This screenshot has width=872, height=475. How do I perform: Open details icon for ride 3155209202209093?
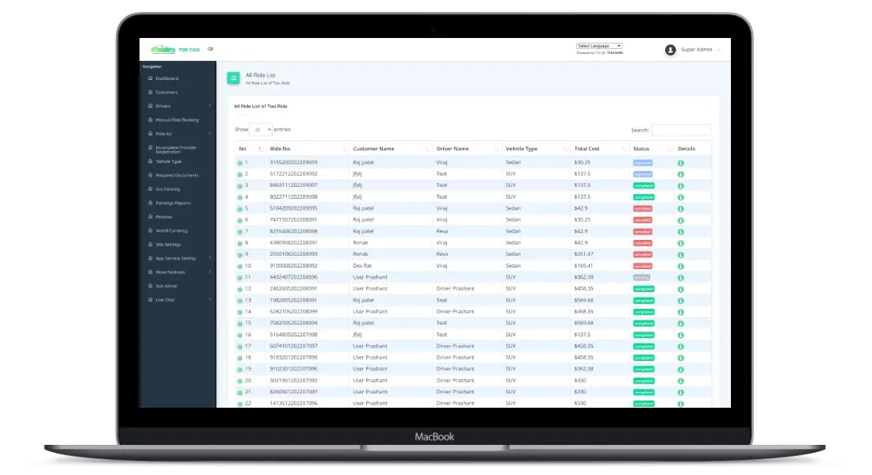click(x=681, y=163)
